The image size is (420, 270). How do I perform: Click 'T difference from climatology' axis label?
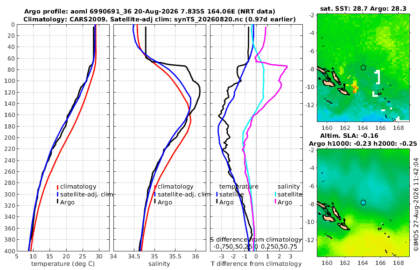click(256, 263)
